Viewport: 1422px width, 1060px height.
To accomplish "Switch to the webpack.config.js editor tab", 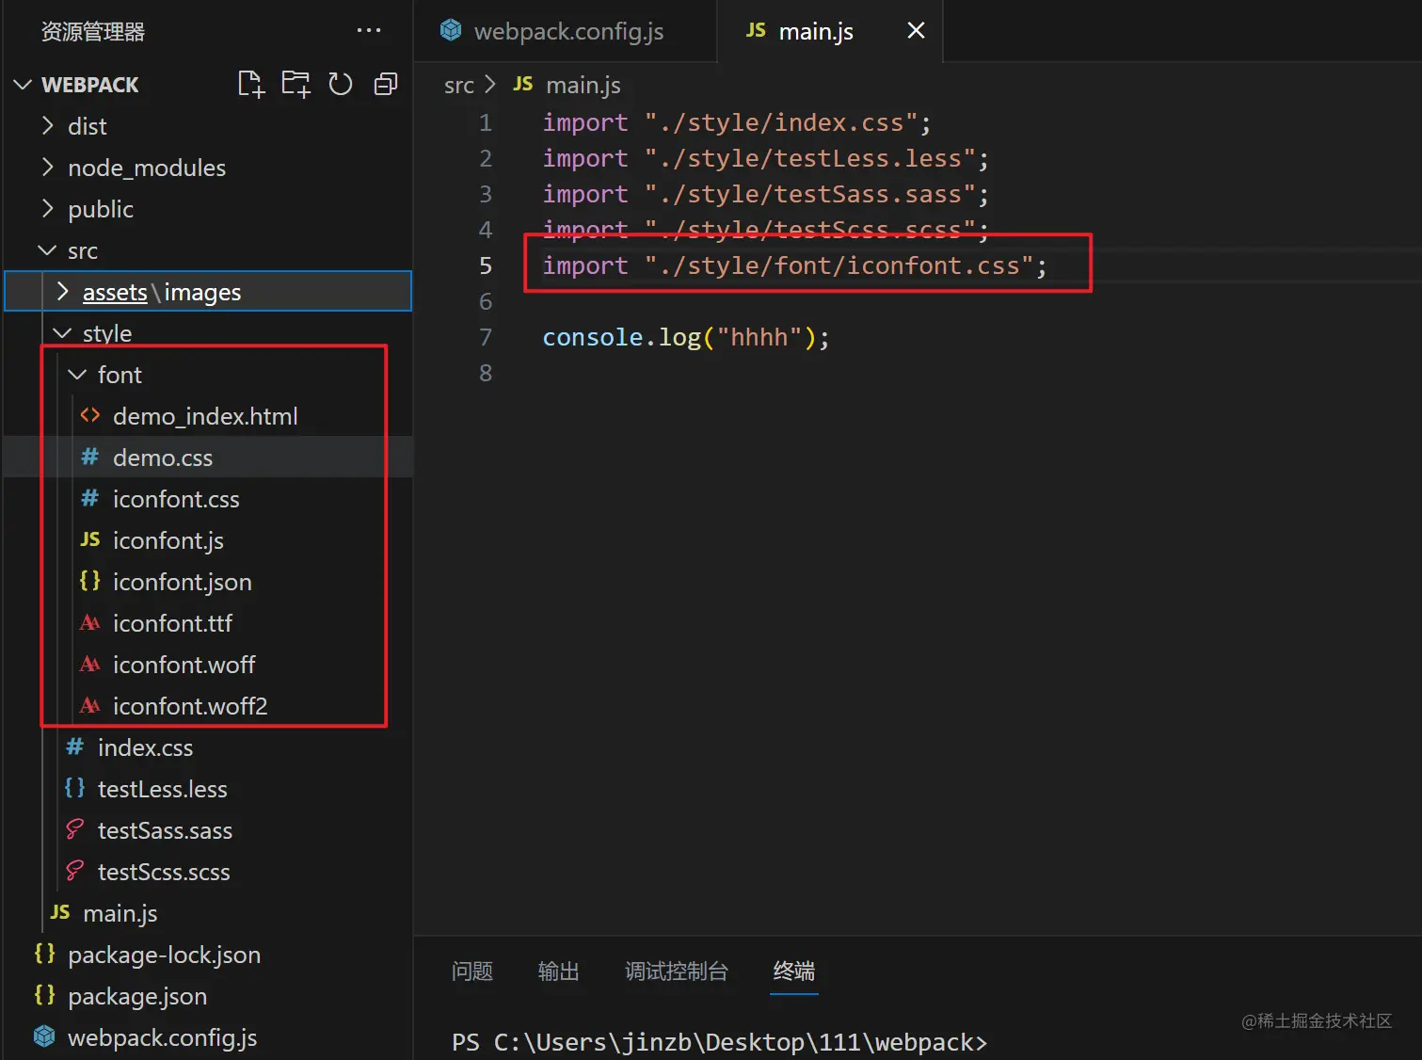I will tap(565, 31).
